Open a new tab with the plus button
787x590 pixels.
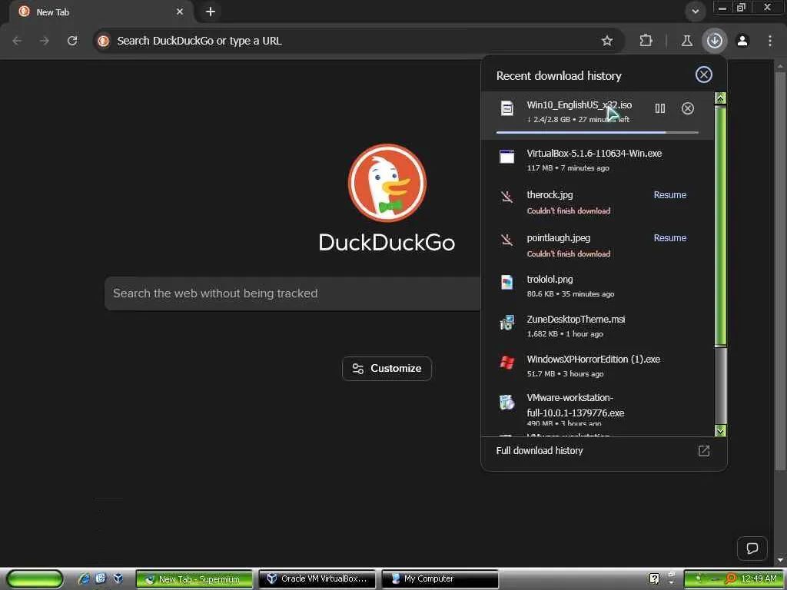click(x=211, y=12)
